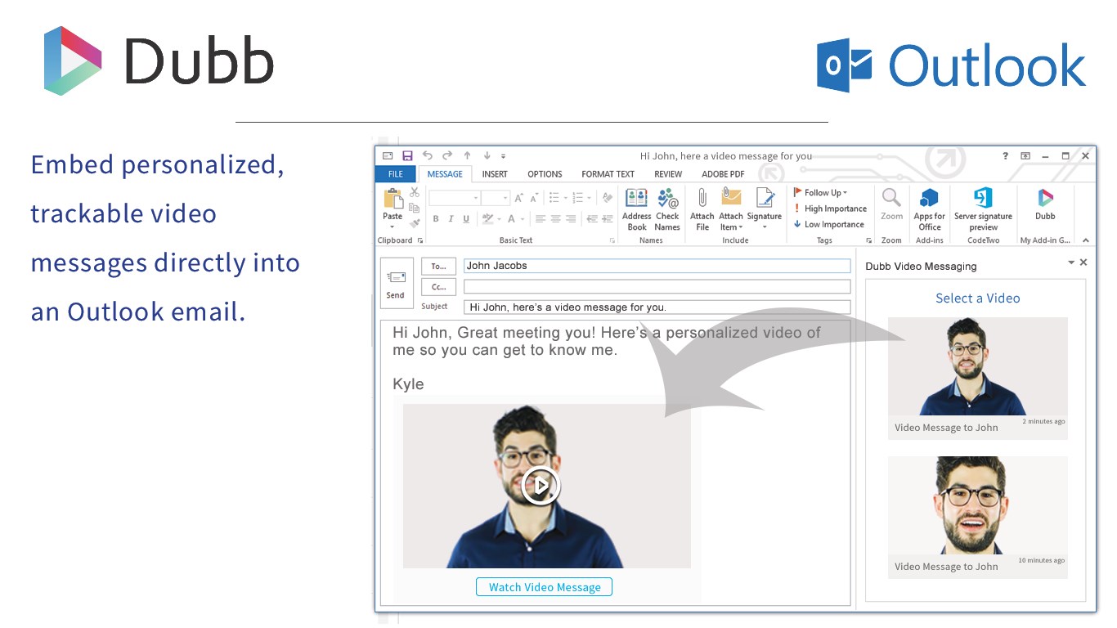The width and height of the screenshot is (1117, 628).
Task: Open Apps for Office
Action: (930, 209)
